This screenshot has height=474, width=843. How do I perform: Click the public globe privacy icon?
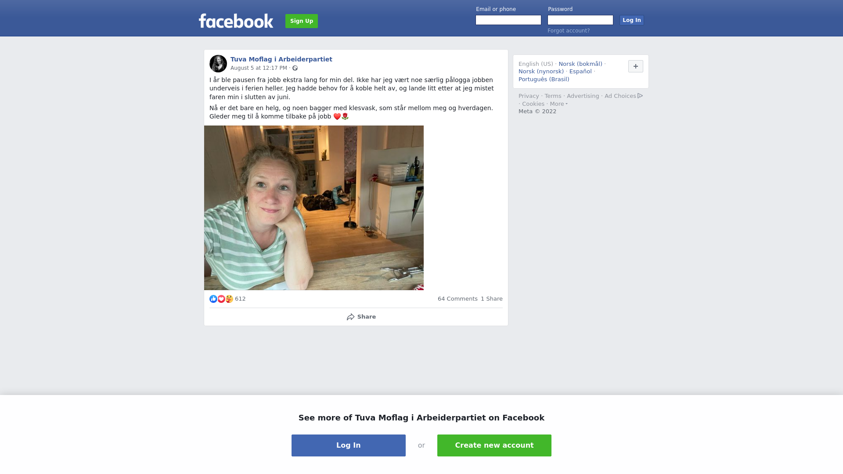295,68
